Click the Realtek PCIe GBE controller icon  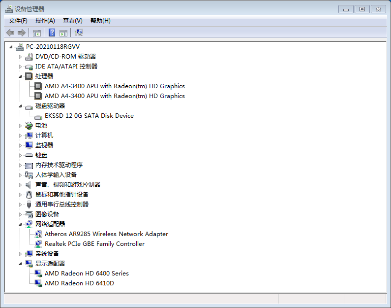tap(38, 244)
